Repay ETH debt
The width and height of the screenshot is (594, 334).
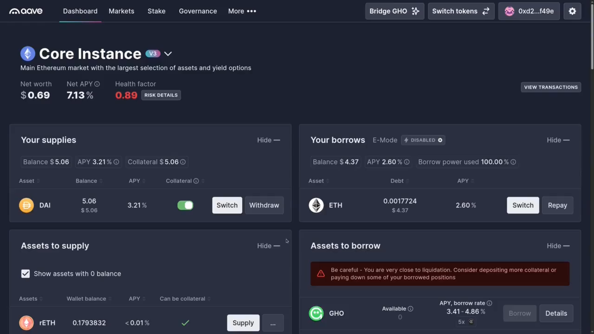pos(557,205)
